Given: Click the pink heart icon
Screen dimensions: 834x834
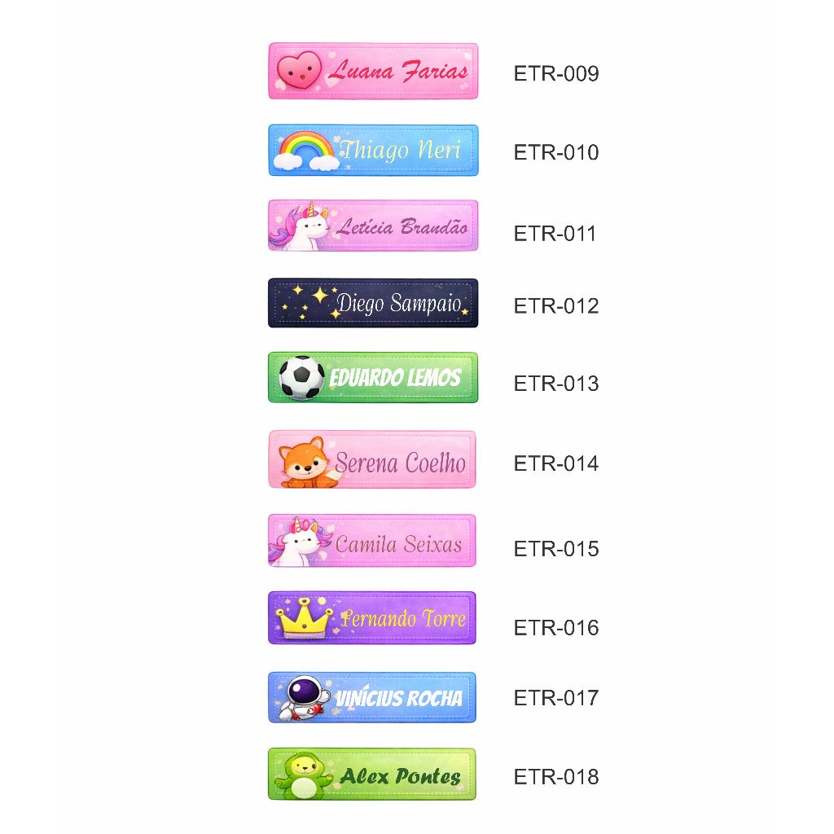Looking at the screenshot, I should click(x=298, y=72).
